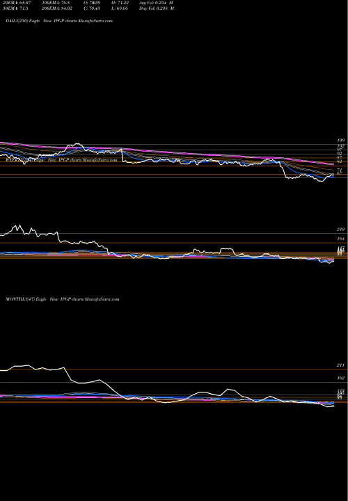Click the 20EMA: 68.07 value
This screenshot has width=348, height=501.
[x=16, y=2]
